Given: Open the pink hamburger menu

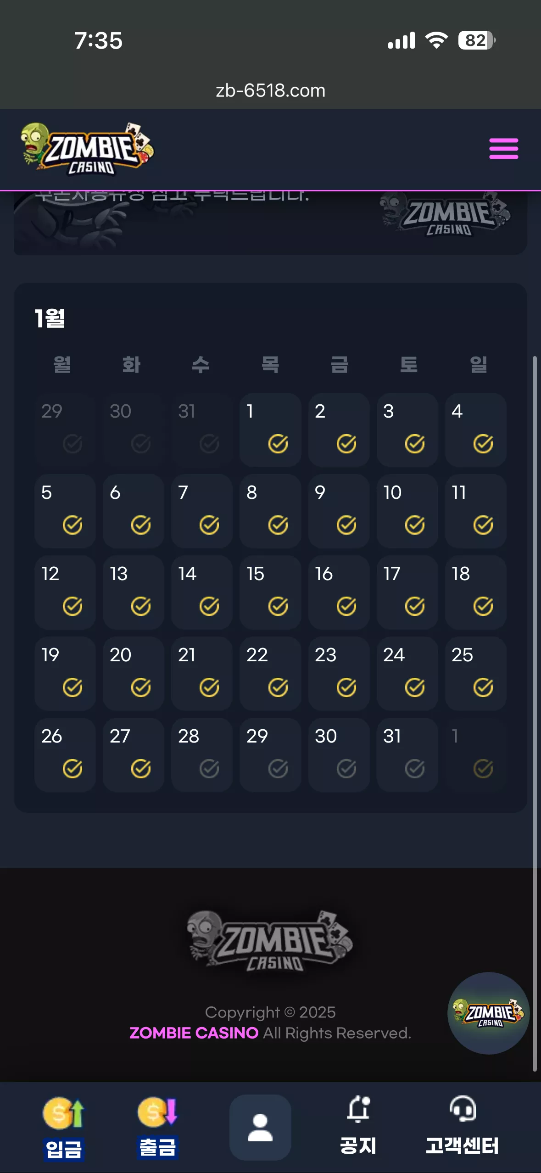Looking at the screenshot, I should [503, 149].
